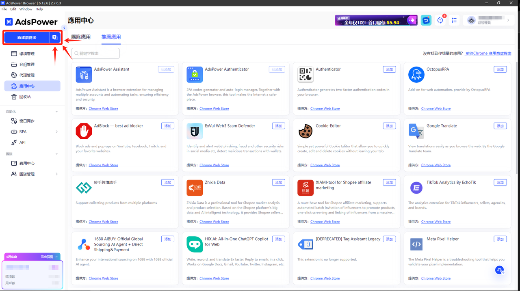
Task: Collapse the sidebar with the arrow toggle
Action: click(64, 28)
